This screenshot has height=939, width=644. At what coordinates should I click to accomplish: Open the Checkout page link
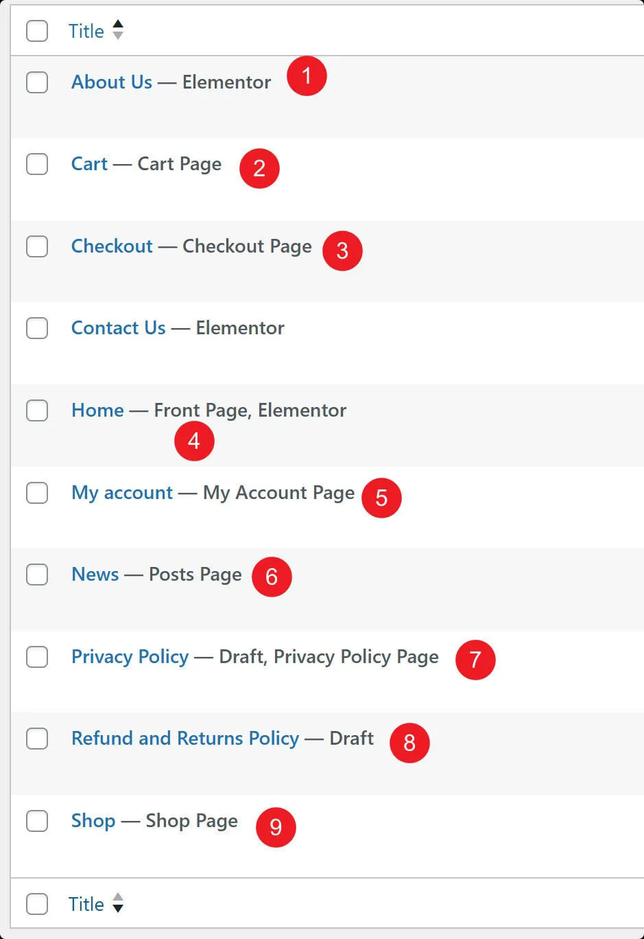[x=112, y=246]
